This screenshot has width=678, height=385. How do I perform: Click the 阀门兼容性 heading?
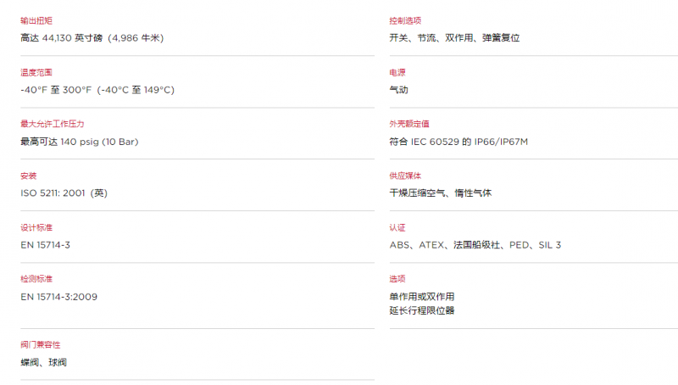41,345
